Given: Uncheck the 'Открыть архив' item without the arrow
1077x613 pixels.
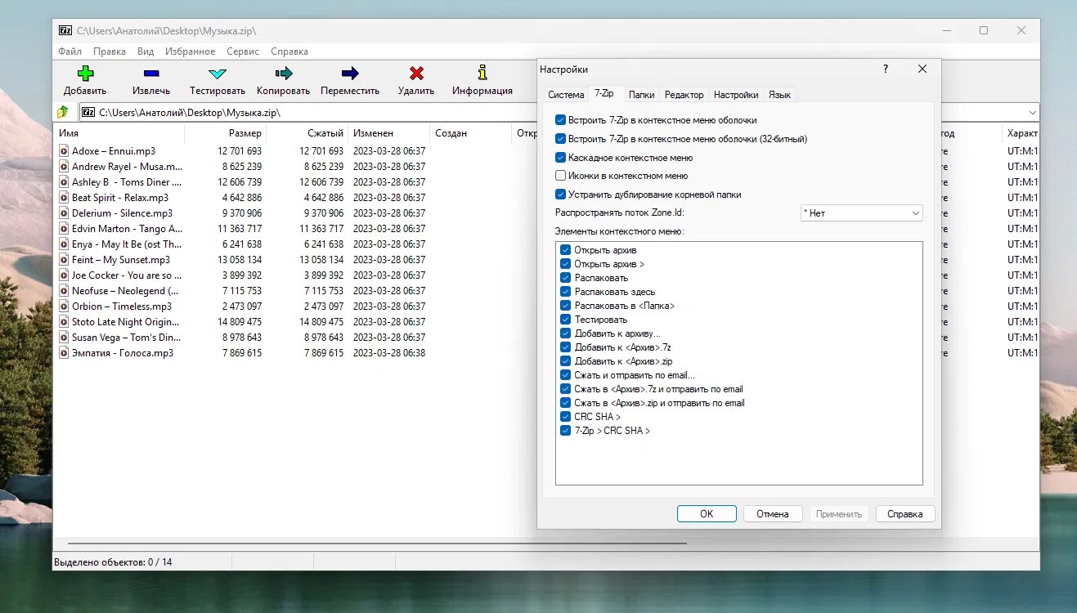Looking at the screenshot, I should pos(565,250).
